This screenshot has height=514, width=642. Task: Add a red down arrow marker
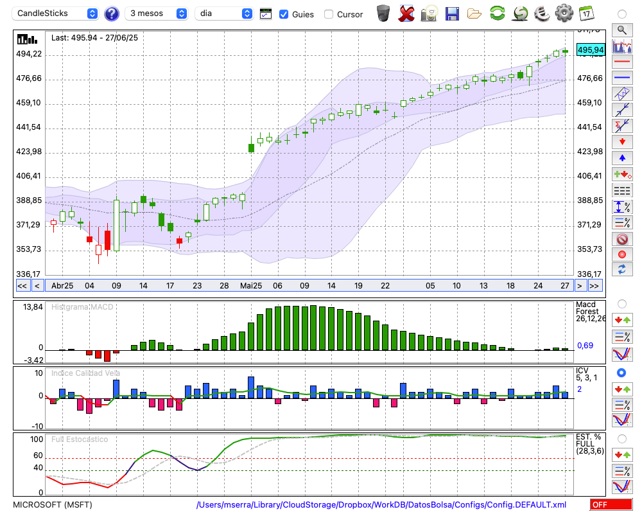(x=622, y=142)
